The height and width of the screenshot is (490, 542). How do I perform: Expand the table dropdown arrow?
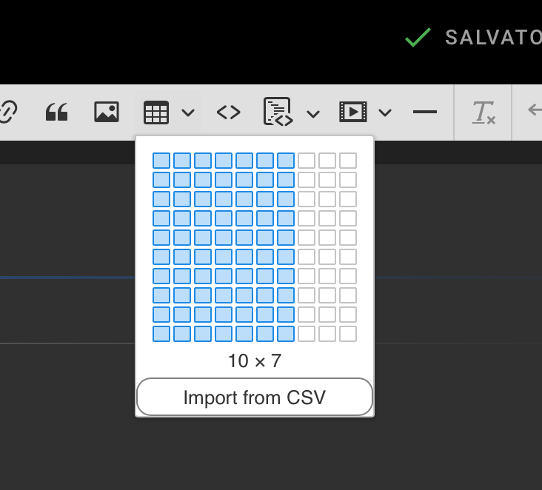click(188, 113)
